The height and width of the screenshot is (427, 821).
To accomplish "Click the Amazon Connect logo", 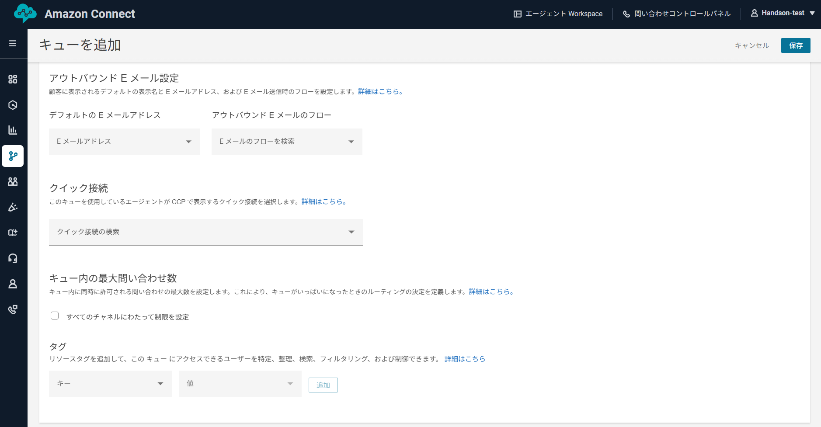I will [x=25, y=13].
